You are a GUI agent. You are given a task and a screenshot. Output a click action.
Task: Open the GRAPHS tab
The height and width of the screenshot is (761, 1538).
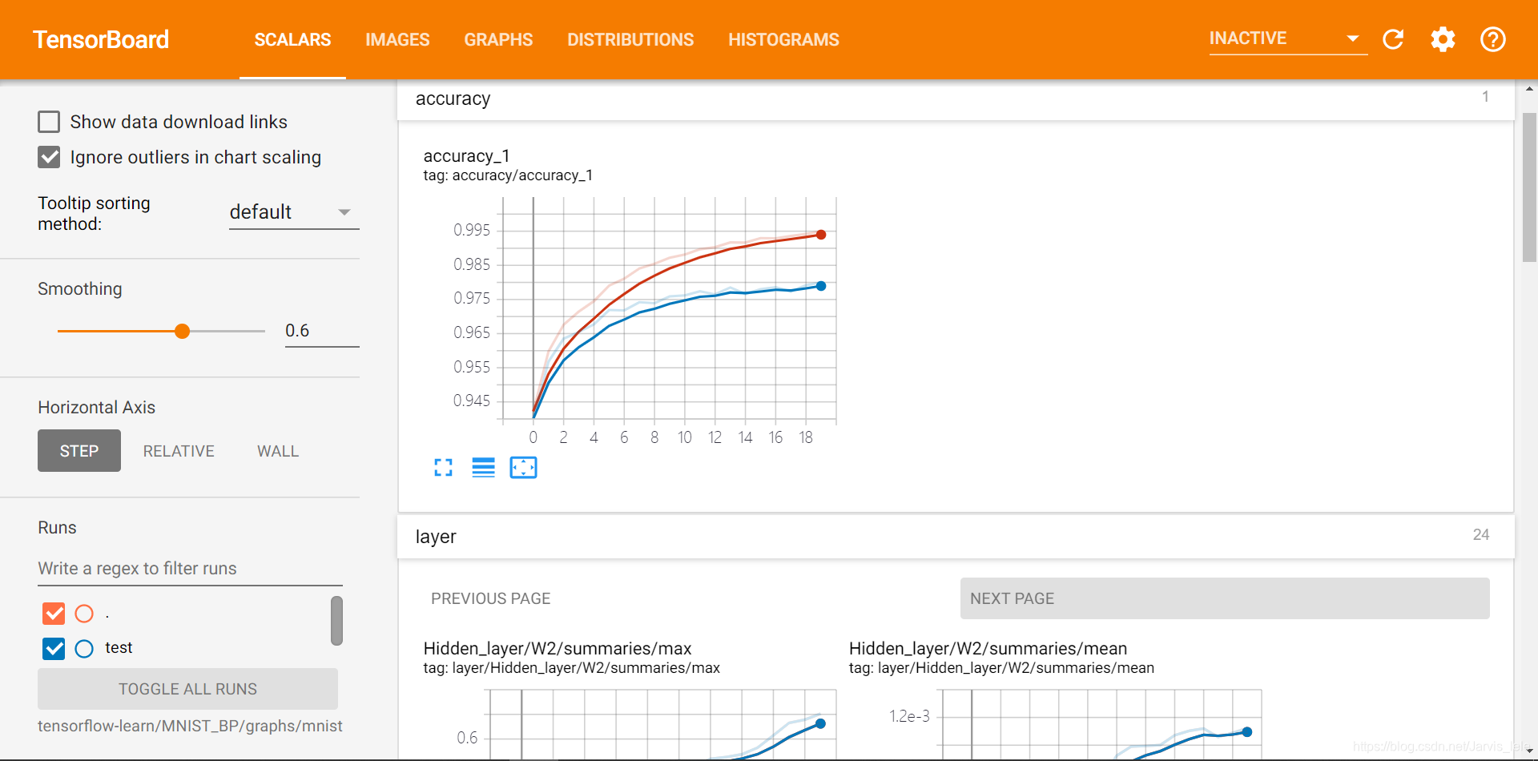tap(498, 39)
